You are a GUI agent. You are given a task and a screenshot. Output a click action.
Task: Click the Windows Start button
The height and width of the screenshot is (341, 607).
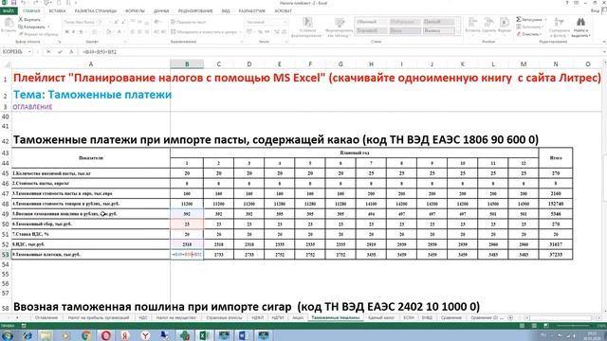(8, 335)
